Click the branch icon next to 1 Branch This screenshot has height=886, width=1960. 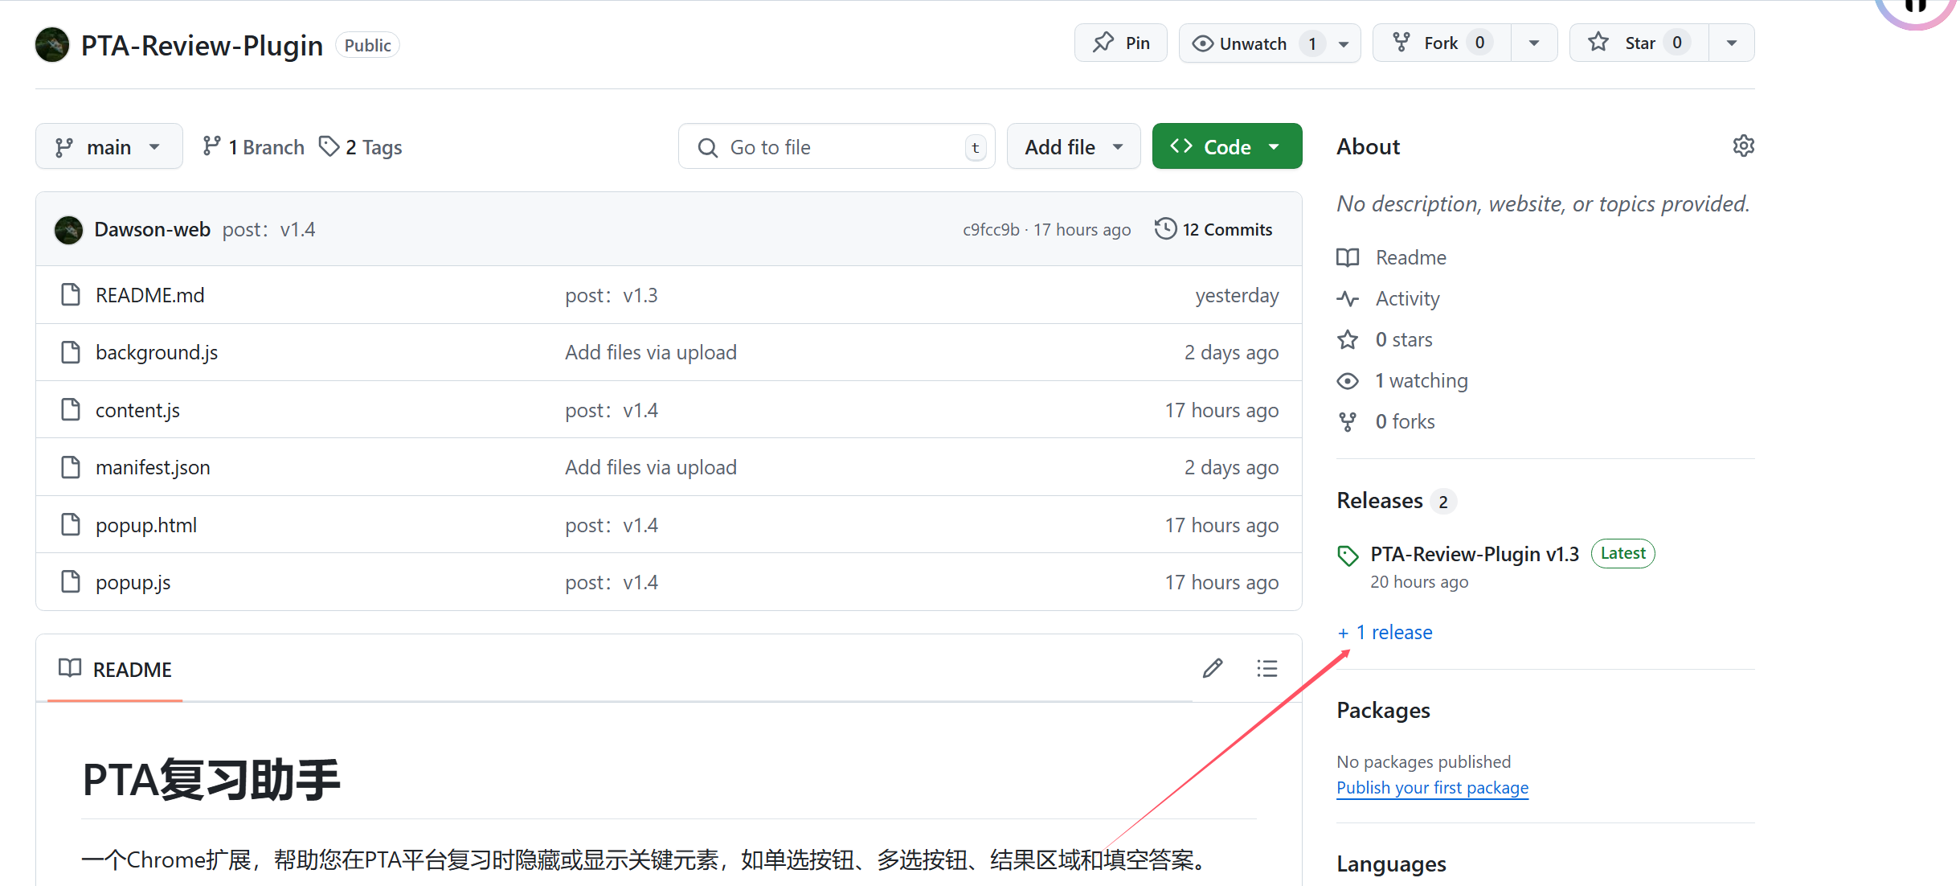tap(213, 146)
